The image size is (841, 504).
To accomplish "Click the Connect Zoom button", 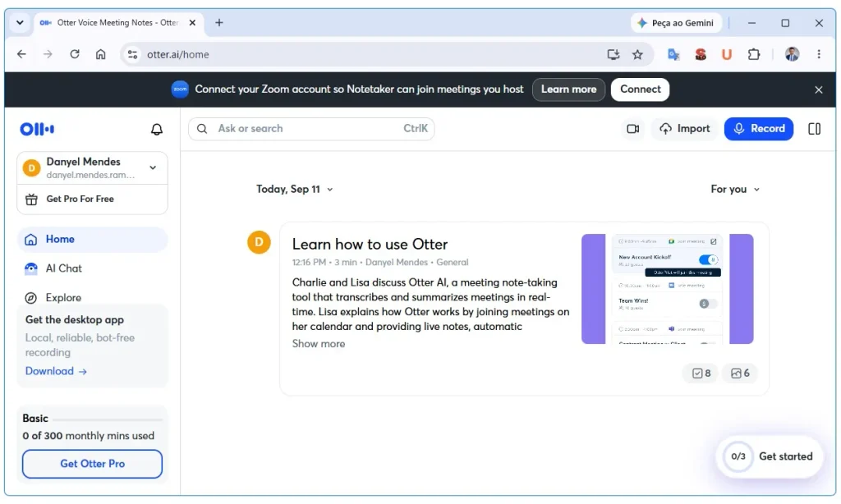I will click(641, 89).
